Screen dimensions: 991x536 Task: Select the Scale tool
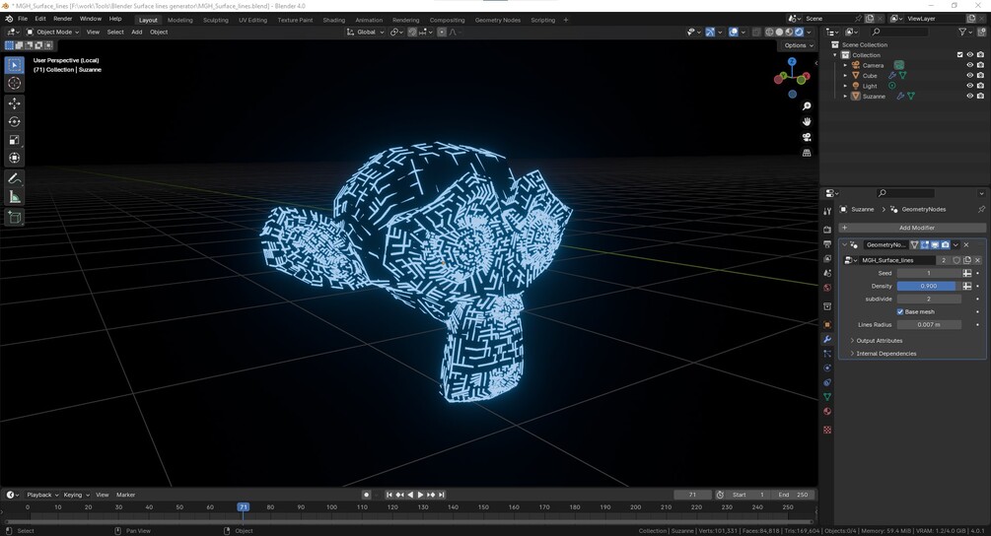click(x=14, y=140)
